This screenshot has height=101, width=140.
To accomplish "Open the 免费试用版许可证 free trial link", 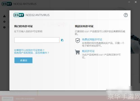I will click(92, 39).
